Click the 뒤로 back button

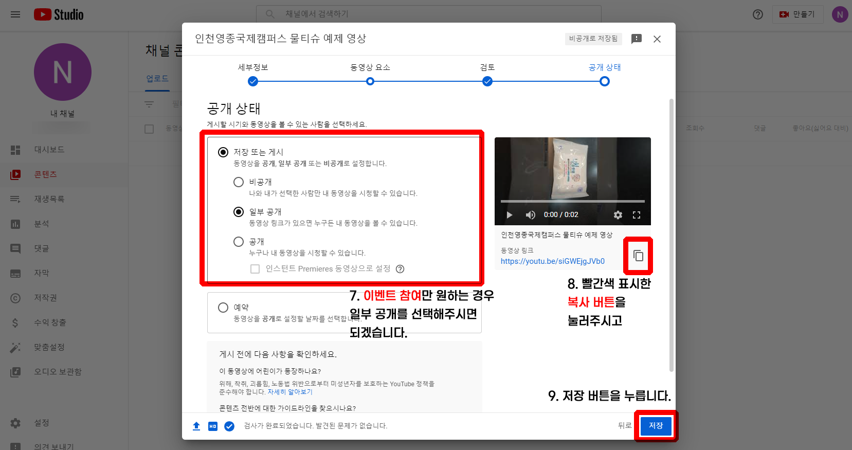[x=625, y=426]
